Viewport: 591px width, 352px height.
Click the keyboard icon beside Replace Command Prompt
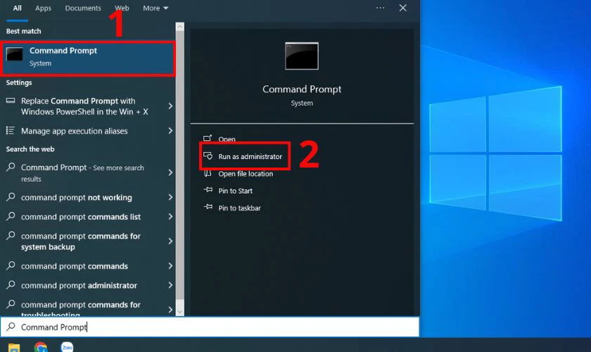11,101
